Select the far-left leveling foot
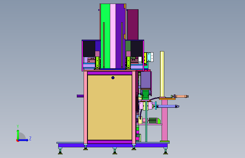This screenshot has height=158, width=245. (60, 151)
